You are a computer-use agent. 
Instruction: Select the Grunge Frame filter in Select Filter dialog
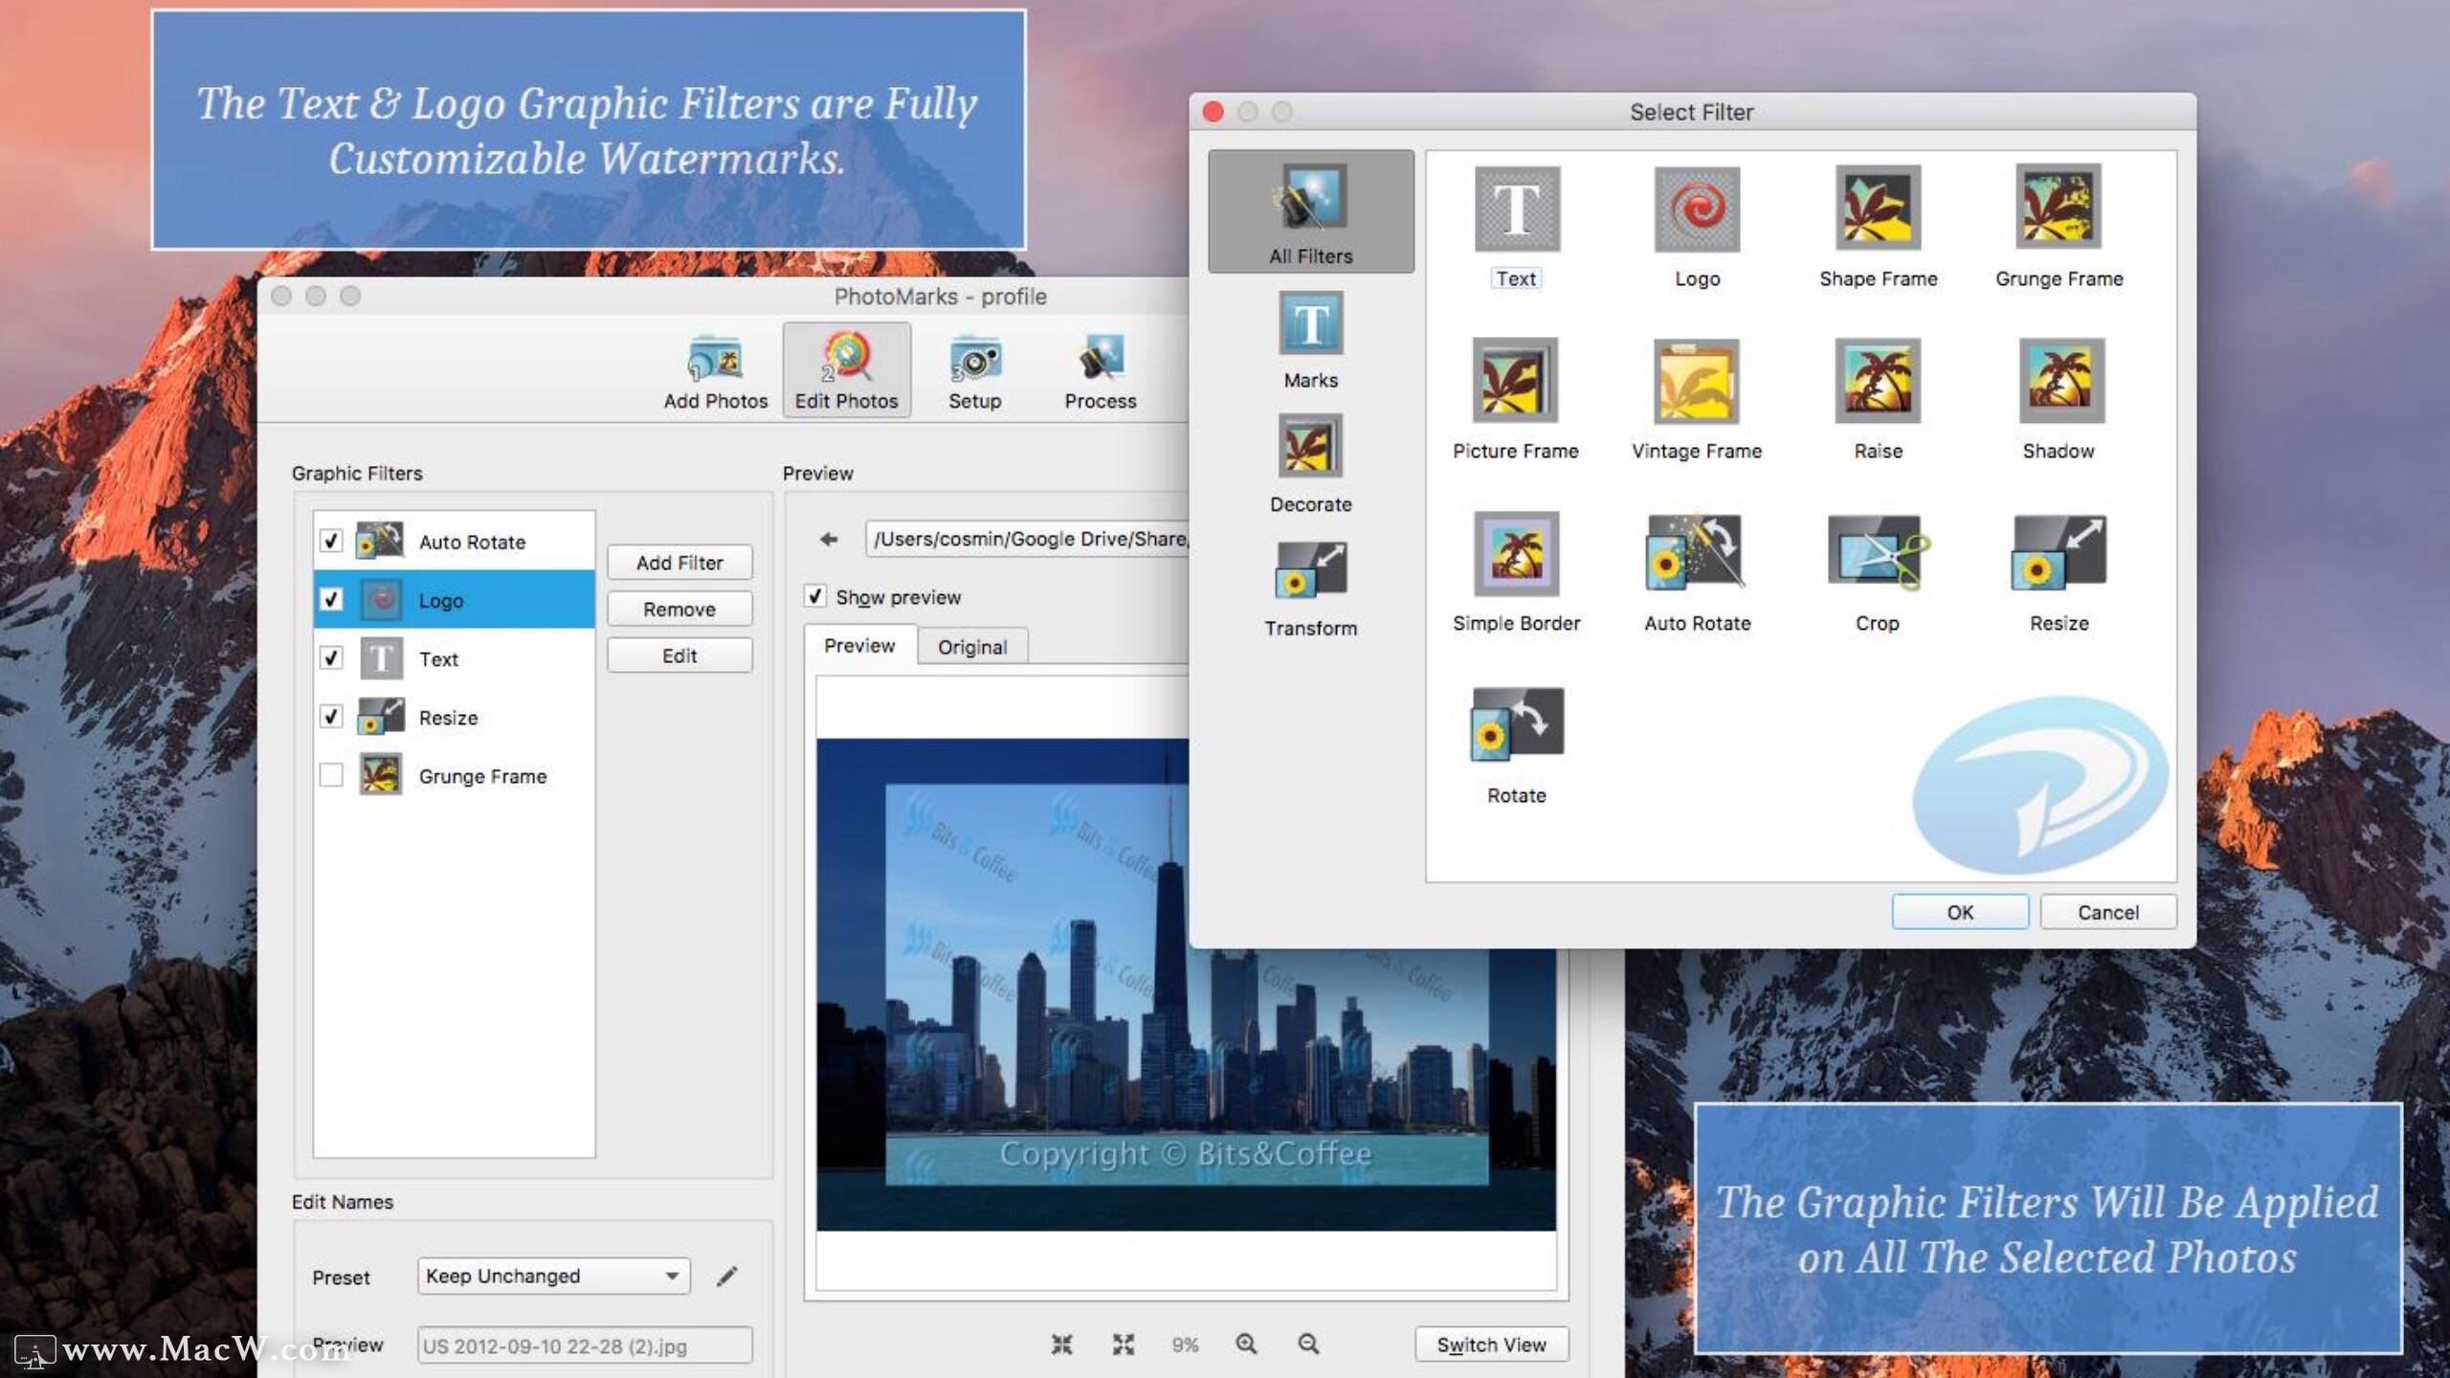2059,207
